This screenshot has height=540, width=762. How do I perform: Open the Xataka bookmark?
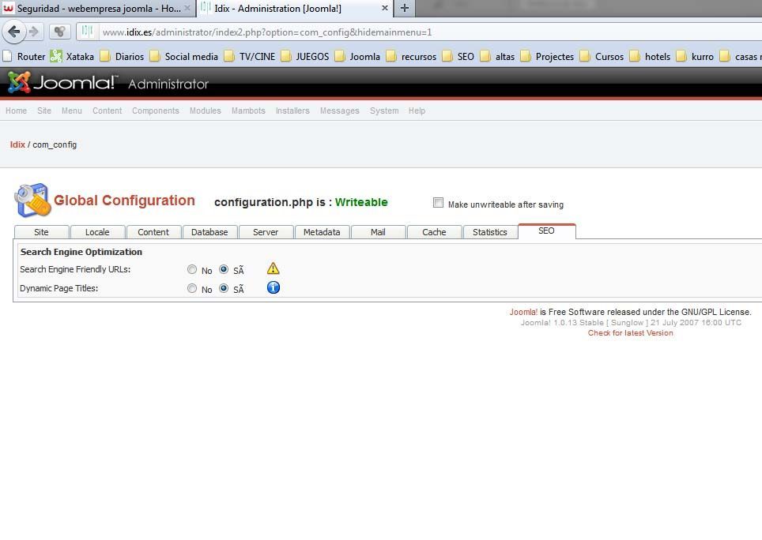point(73,56)
